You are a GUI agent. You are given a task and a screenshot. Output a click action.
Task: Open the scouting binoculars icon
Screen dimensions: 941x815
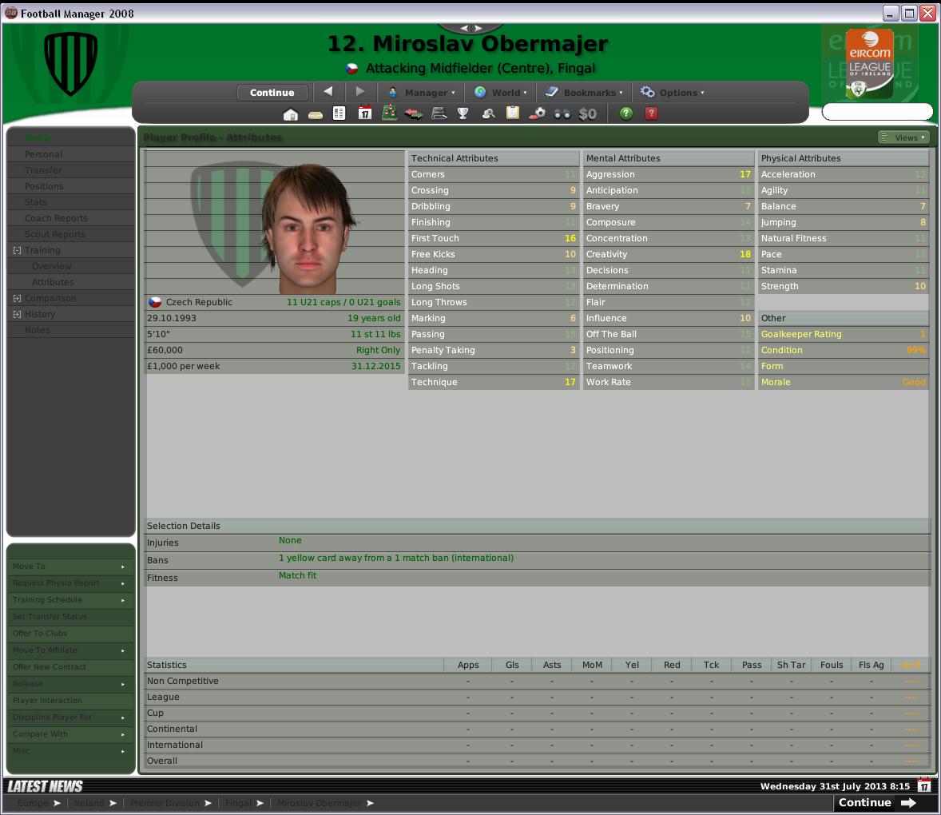[x=562, y=114]
